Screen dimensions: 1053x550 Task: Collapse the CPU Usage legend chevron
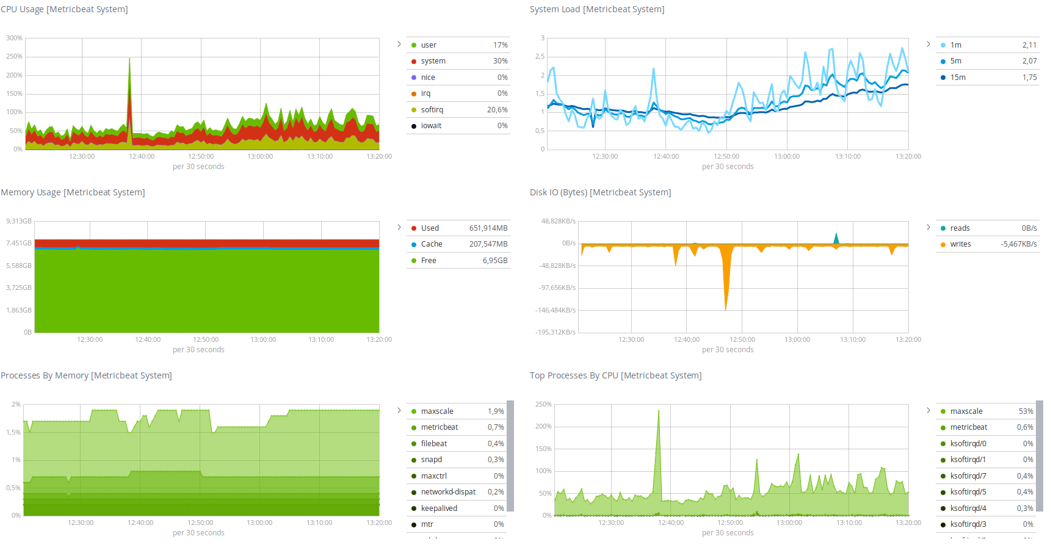pyautogui.click(x=399, y=44)
